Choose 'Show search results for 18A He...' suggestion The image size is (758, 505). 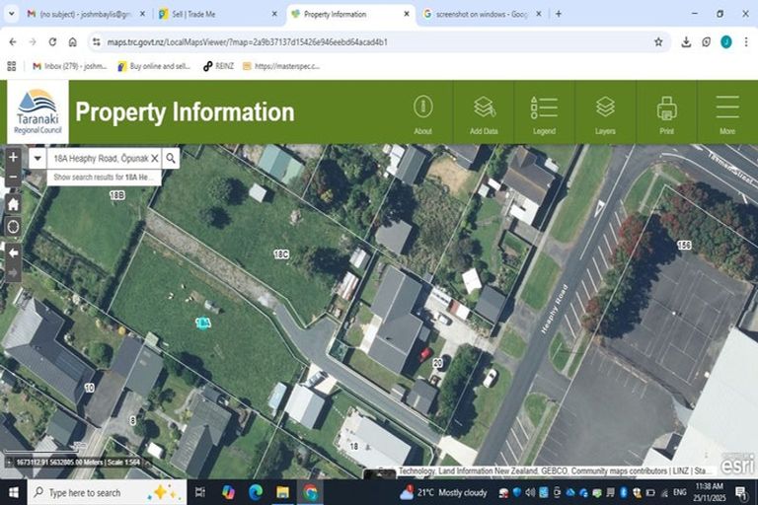pos(104,177)
